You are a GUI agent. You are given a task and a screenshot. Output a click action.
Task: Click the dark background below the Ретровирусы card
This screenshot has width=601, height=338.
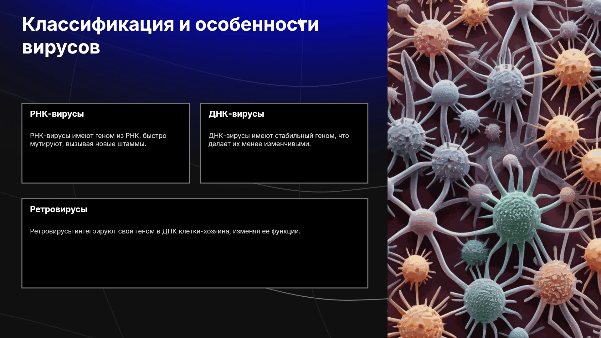(x=194, y=313)
